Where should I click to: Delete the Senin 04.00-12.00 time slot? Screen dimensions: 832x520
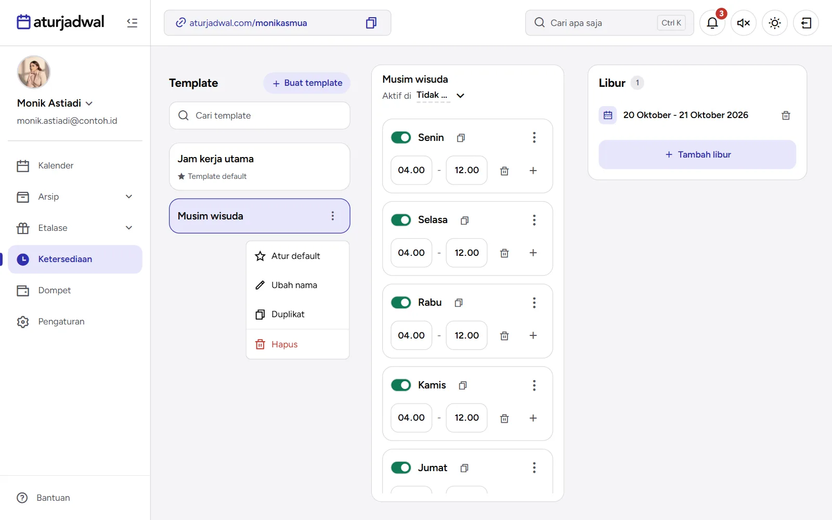pyautogui.click(x=504, y=171)
